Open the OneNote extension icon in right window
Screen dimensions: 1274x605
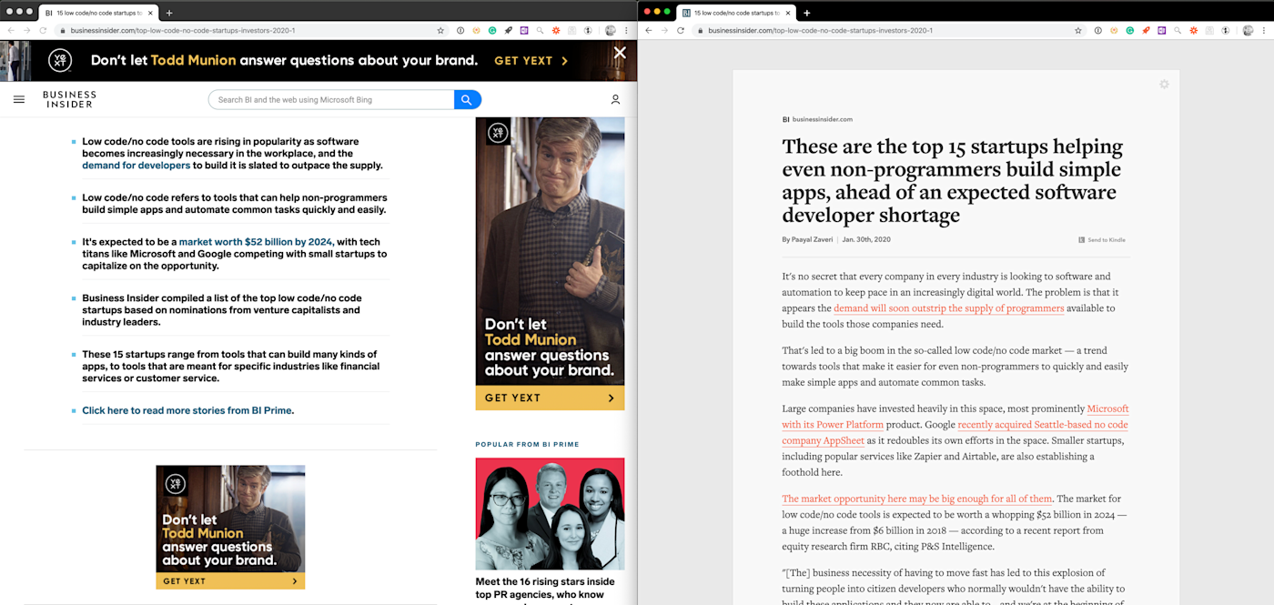click(1161, 30)
